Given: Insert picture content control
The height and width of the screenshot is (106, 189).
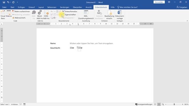Looking at the screenshot, I should (x=57, y=11).
